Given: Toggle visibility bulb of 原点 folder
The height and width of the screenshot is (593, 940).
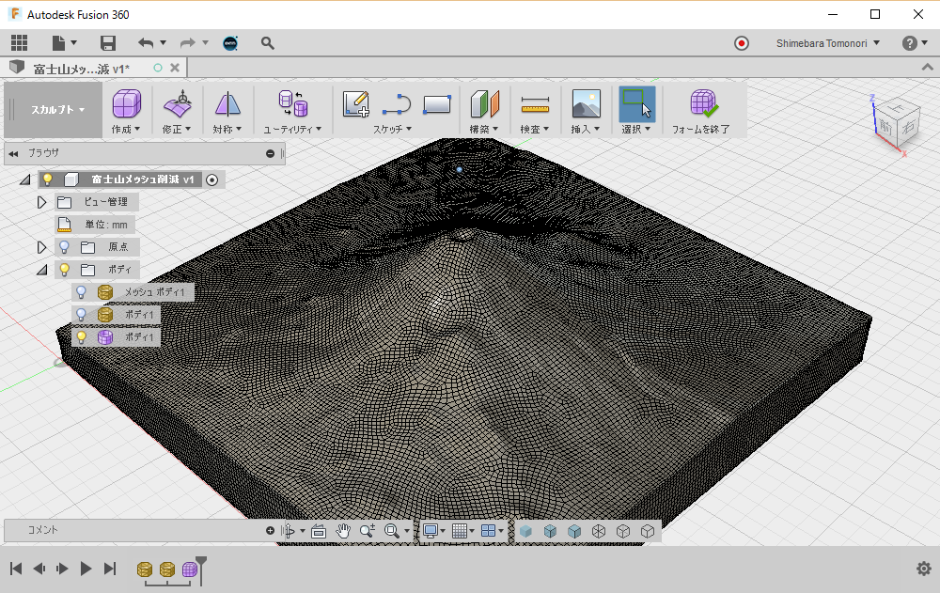Looking at the screenshot, I should coord(65,247).
